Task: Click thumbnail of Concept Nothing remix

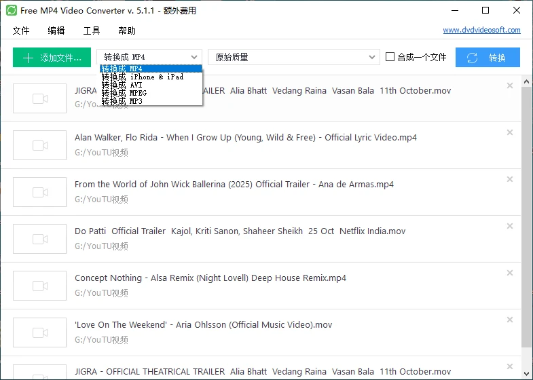Action: click(x=40, y=286)
